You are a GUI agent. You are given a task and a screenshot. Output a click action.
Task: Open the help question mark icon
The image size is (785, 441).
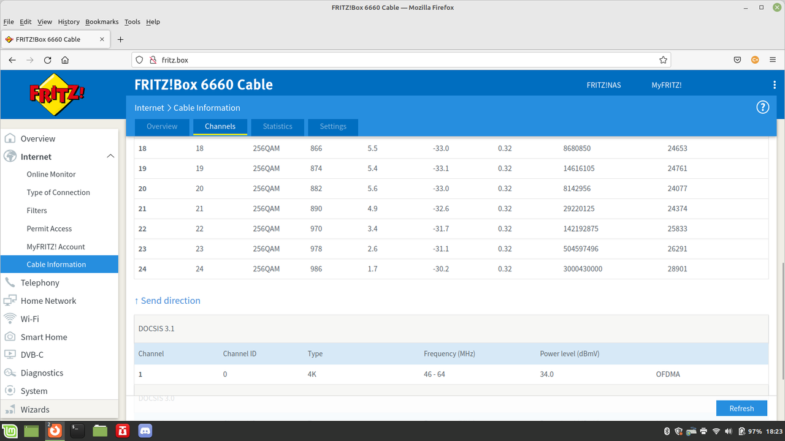coord(762,107)
